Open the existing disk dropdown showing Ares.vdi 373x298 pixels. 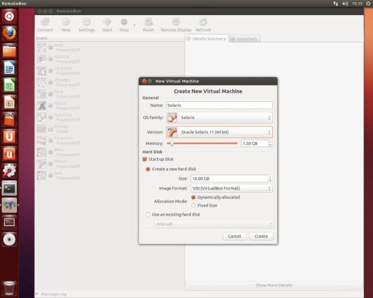tap(214, 224)
